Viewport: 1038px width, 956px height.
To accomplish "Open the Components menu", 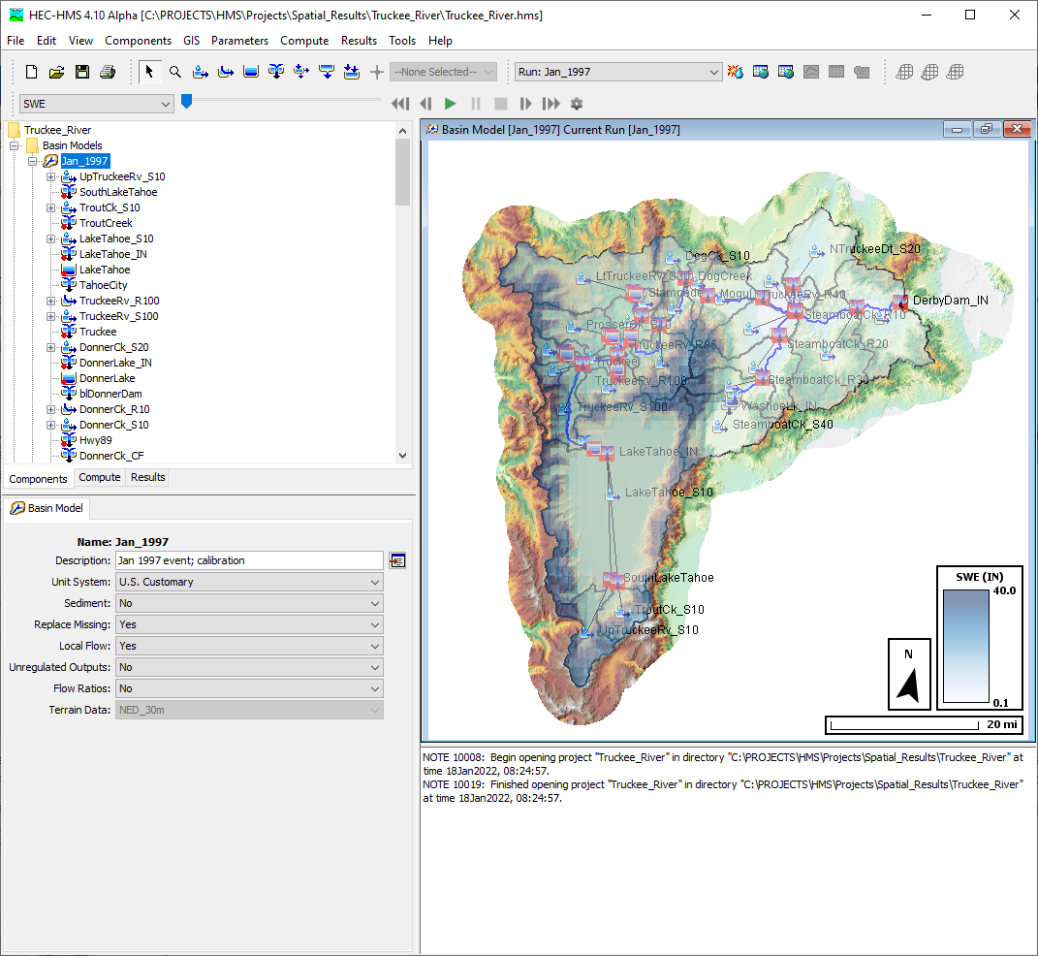I will tap(138, 41).
